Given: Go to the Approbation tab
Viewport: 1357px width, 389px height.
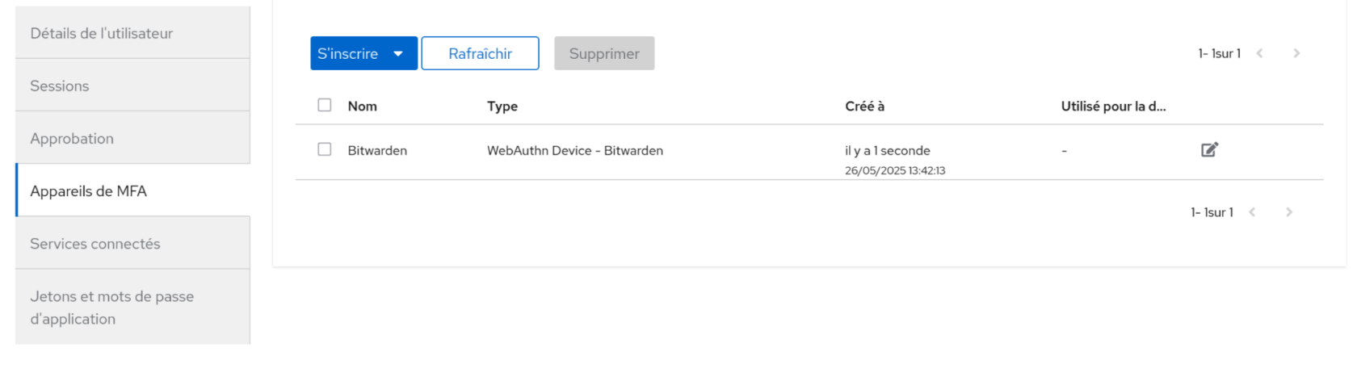Looking at the screenshot, I should [132, 138].
